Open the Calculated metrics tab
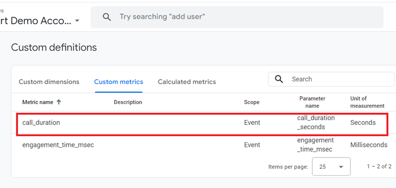This screenshot has width=396, height=188. [187, 82]
